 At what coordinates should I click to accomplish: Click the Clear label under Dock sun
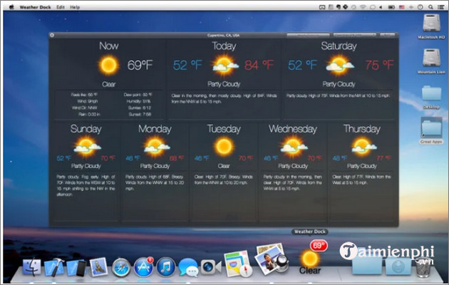click(310, 271)
